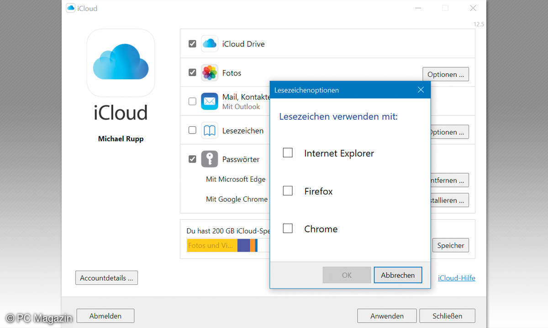Uncheck the Passwörter checkbox

click(x=192, y=159)
